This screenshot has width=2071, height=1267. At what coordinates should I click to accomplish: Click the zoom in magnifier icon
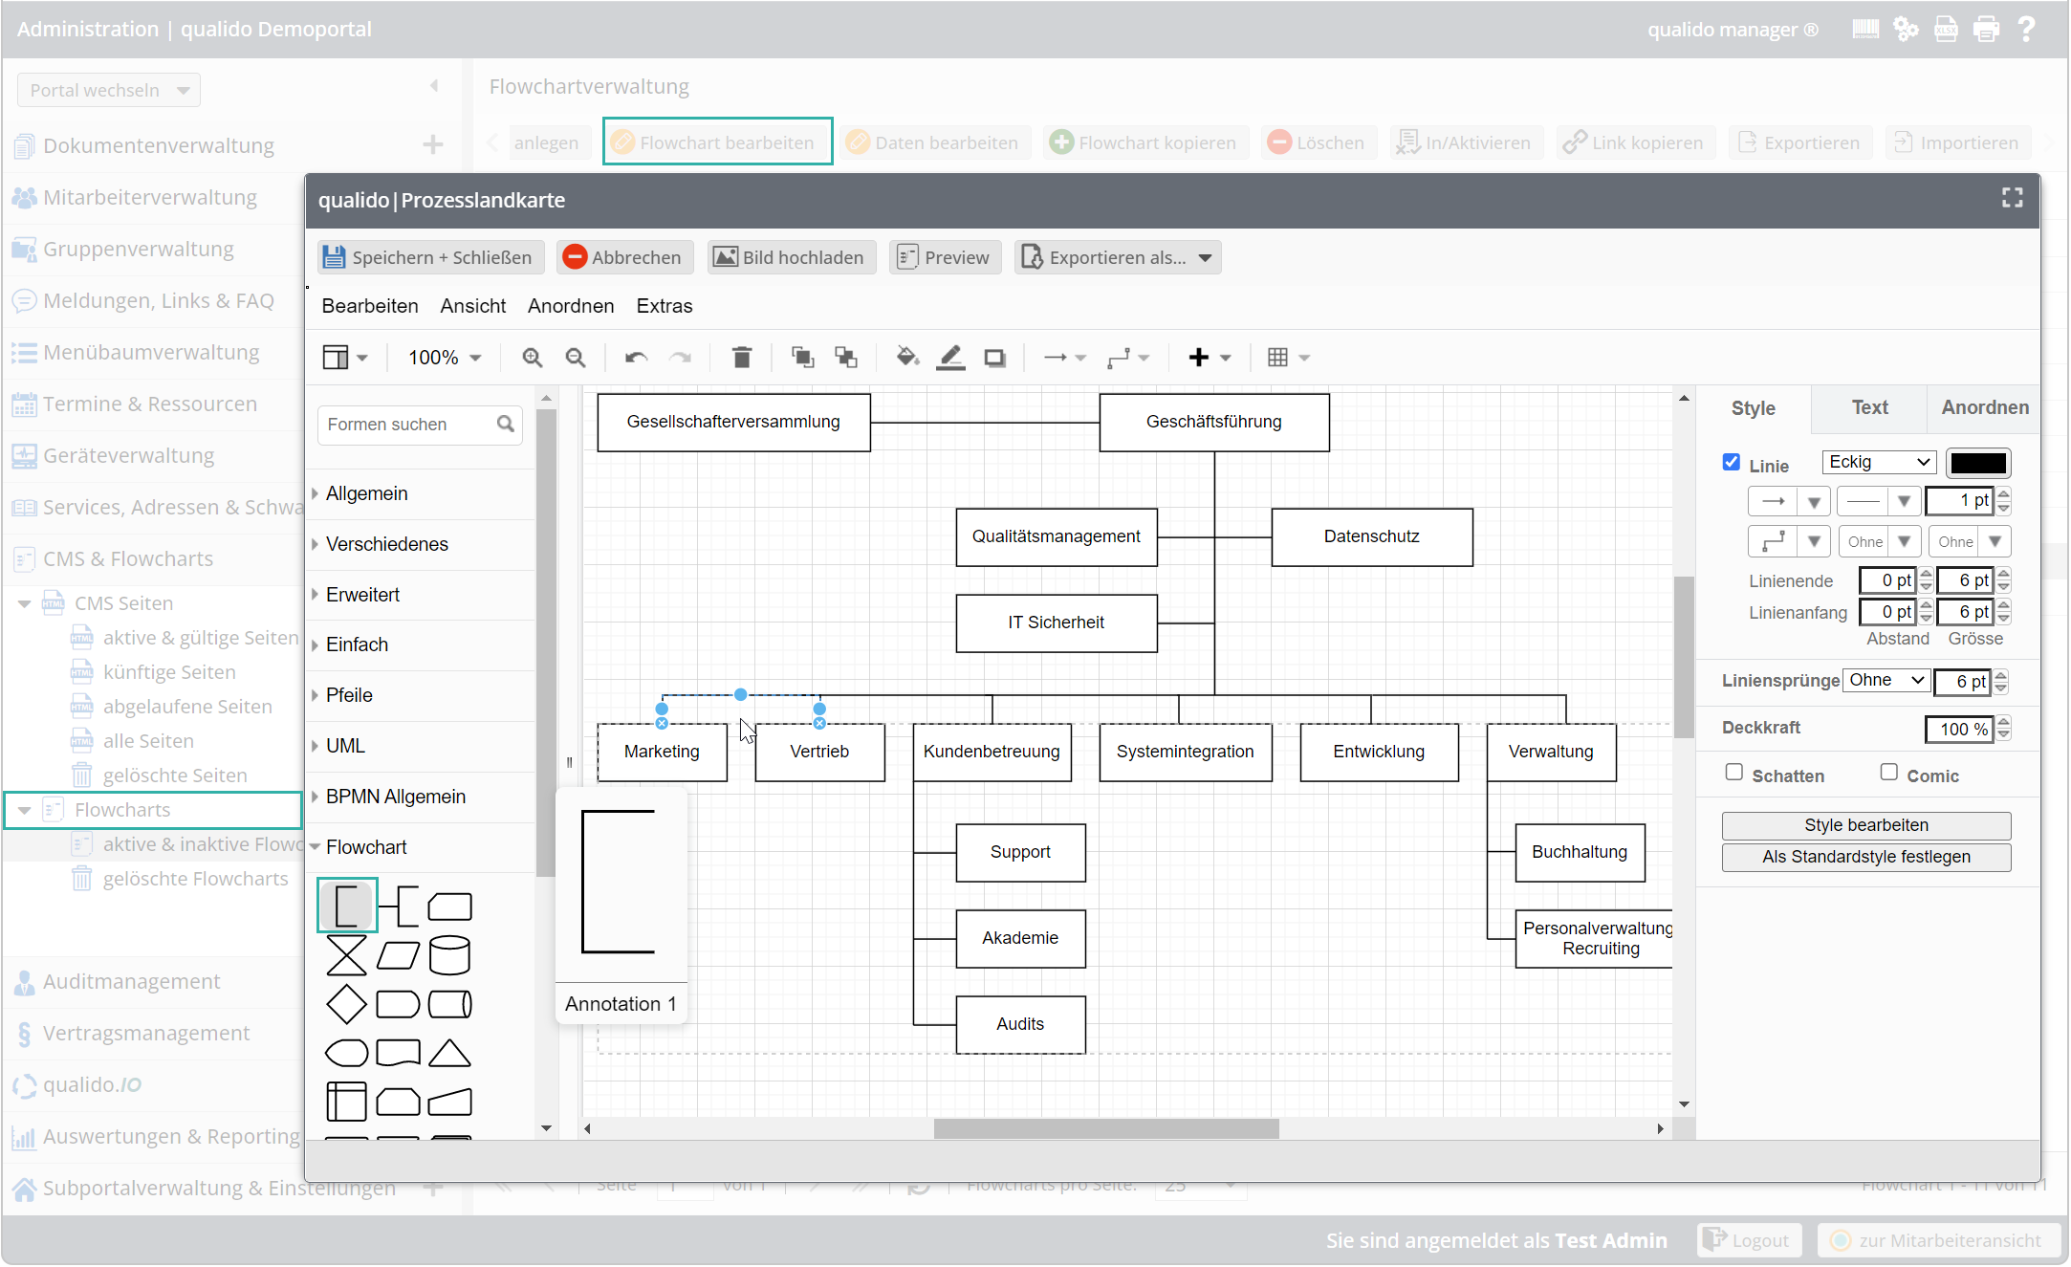(532, 358)
